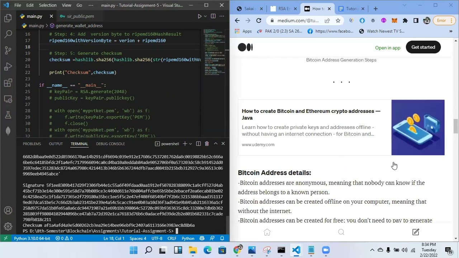Click the Medium logo
The width and height of the screenshot is (459, 258).
[245, 47]
